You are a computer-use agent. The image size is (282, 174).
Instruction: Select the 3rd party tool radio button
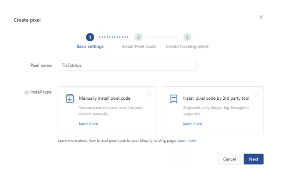point(256,94)
